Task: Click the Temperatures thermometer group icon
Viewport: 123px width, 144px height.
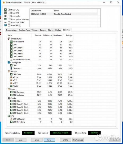Action: (8, 39)
